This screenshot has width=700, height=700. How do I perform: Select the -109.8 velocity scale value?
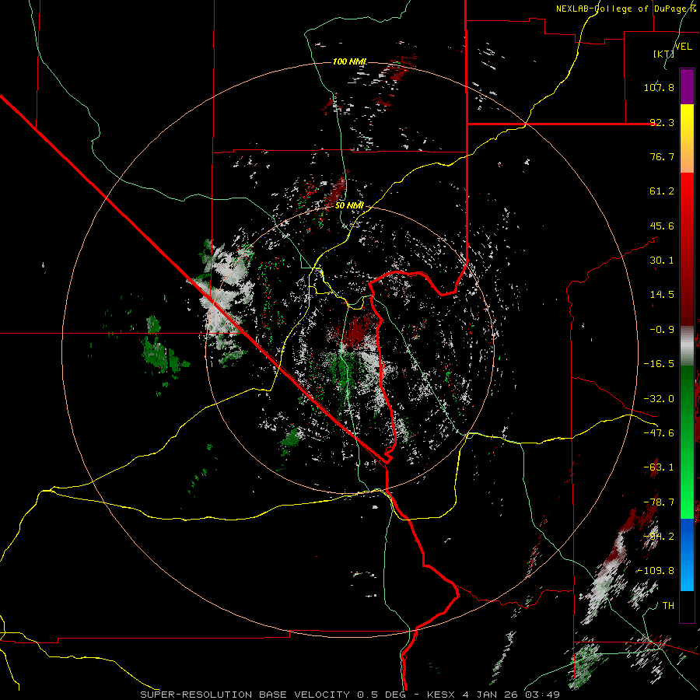click(x=656, y=571)
